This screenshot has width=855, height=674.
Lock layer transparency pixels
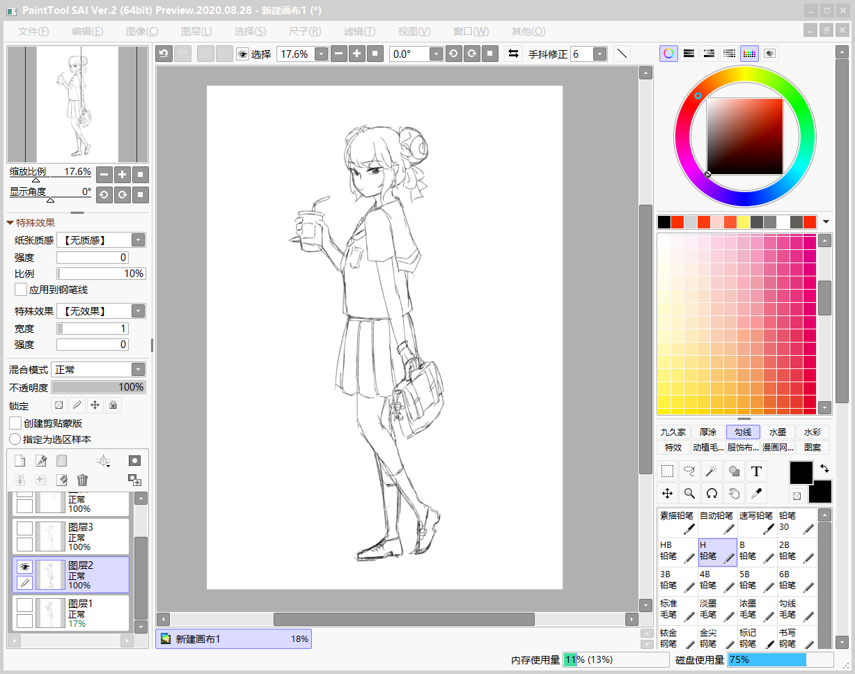pos(59,405)
